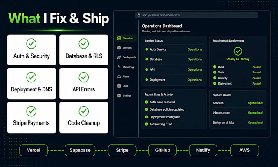The width and height of the screenshot is (278, 167).
Task: Click the lock icon in address bar
Action: tap(139, 15)
